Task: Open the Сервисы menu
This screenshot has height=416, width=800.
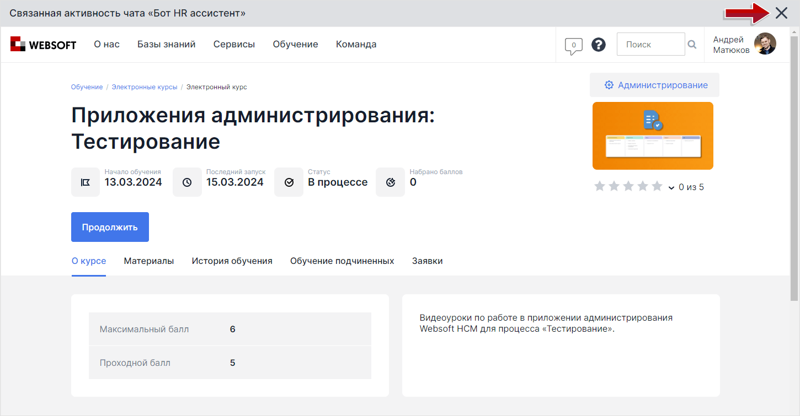Action: tap(234, 44)
